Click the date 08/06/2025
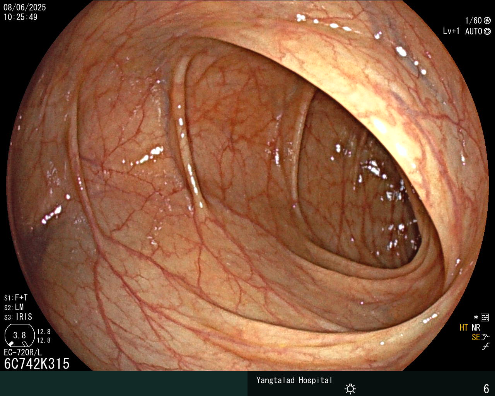The height and width of the screenshot is (396, 495). (25, 7)
